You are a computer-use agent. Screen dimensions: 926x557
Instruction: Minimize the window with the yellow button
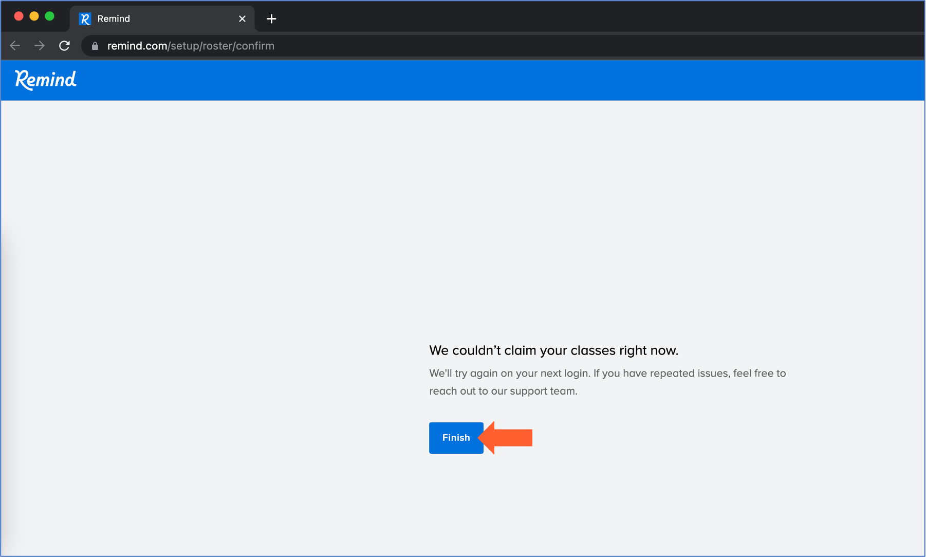34,16
